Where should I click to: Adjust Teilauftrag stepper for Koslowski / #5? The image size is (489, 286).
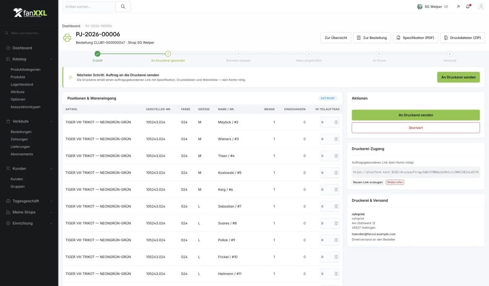(x=336, y=173)
